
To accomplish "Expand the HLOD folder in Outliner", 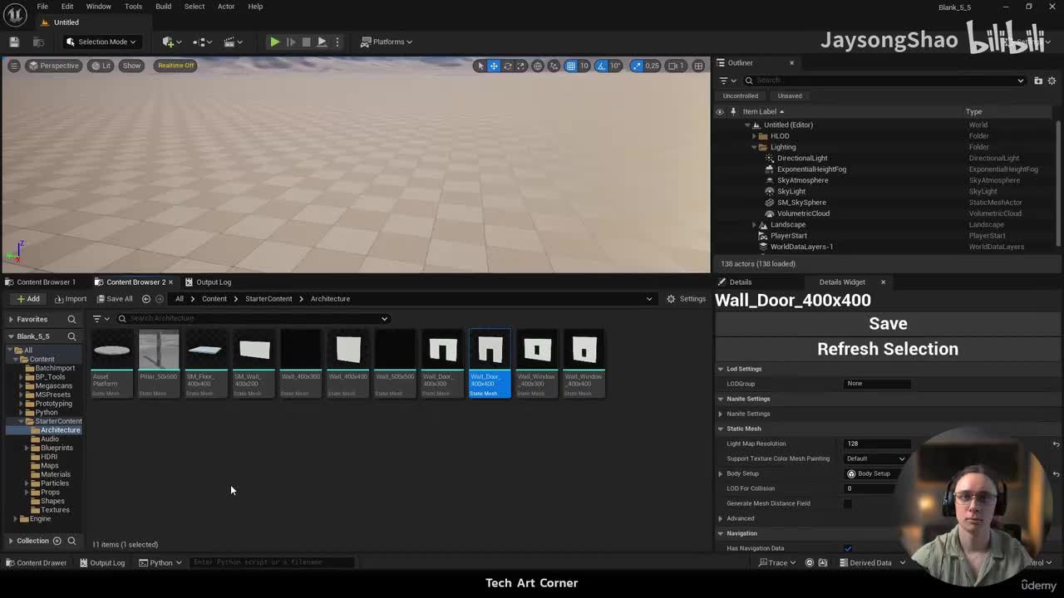I will pos(754,136).
